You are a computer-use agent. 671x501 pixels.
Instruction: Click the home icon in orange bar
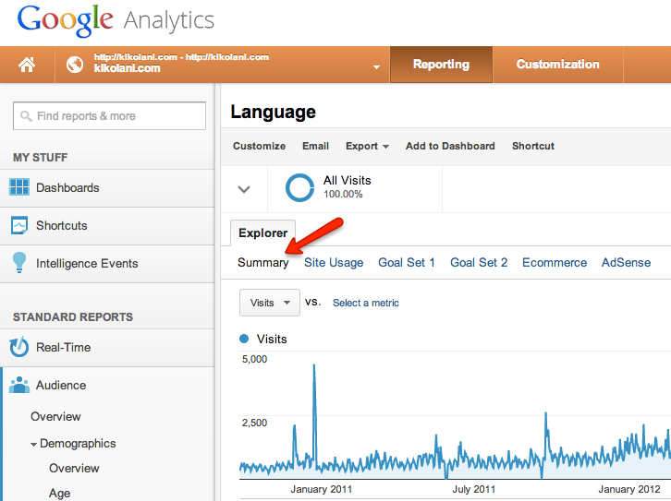pos(27,65)
